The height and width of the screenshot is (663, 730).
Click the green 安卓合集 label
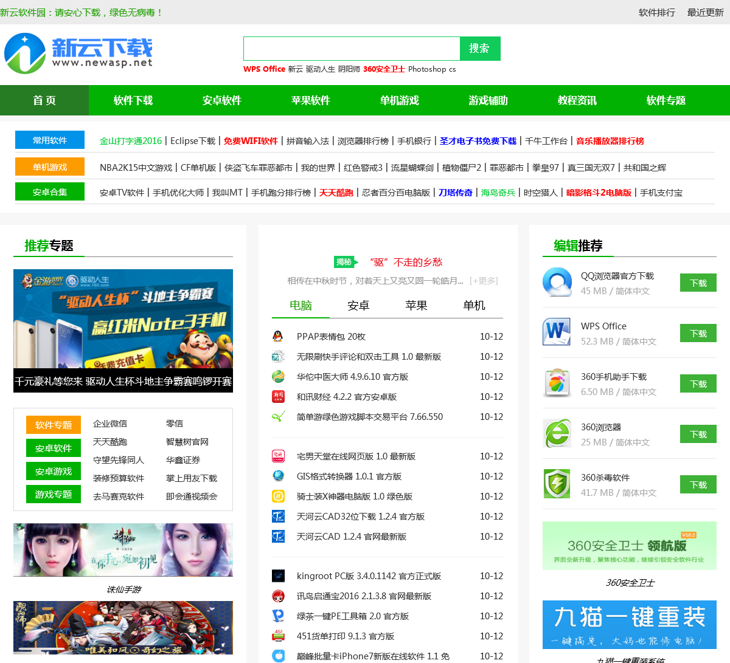[x=50, y=192]
